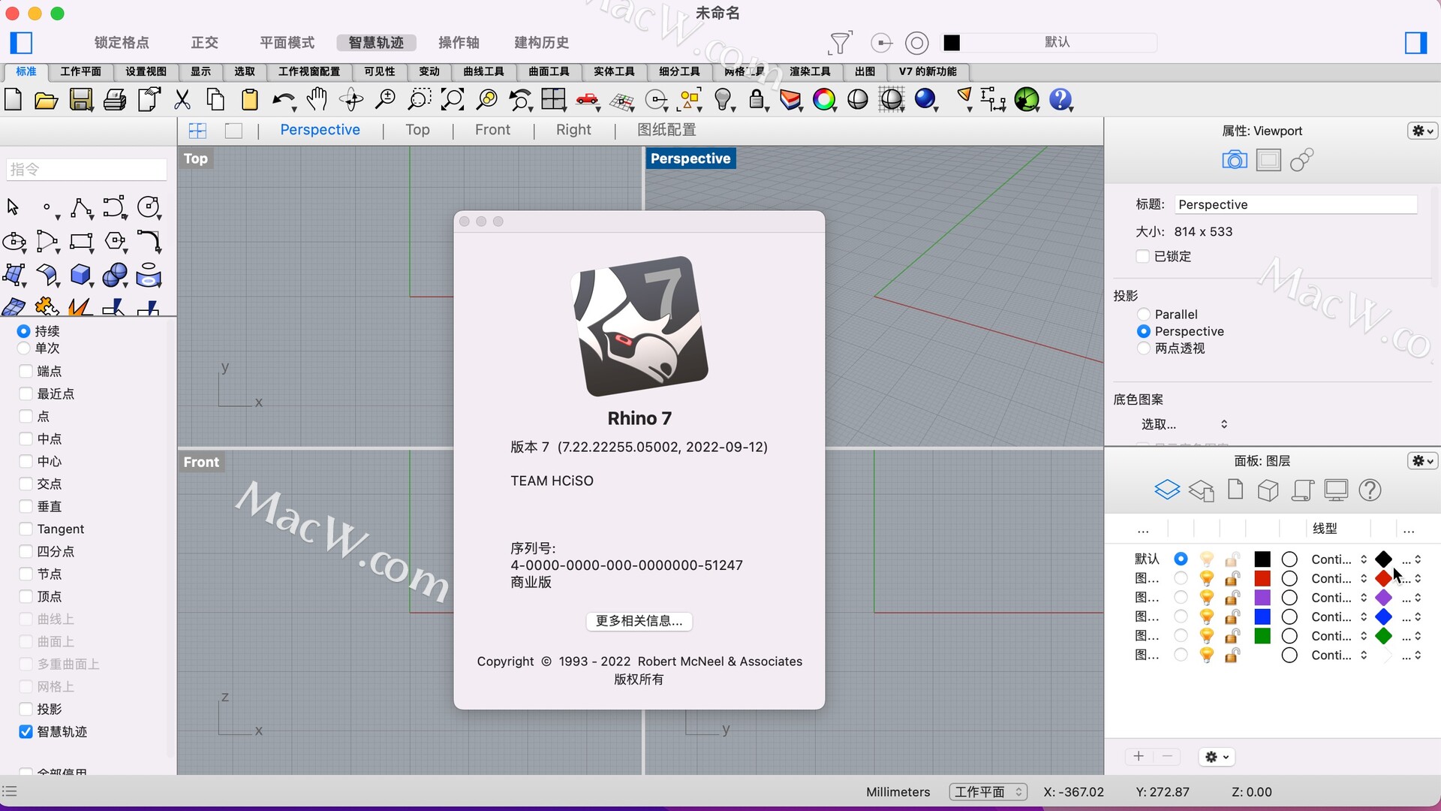This screenshot has height=811, width=1441.
Task: Open the 选取... background pattern dropdown
Action: pos(1184,424)
